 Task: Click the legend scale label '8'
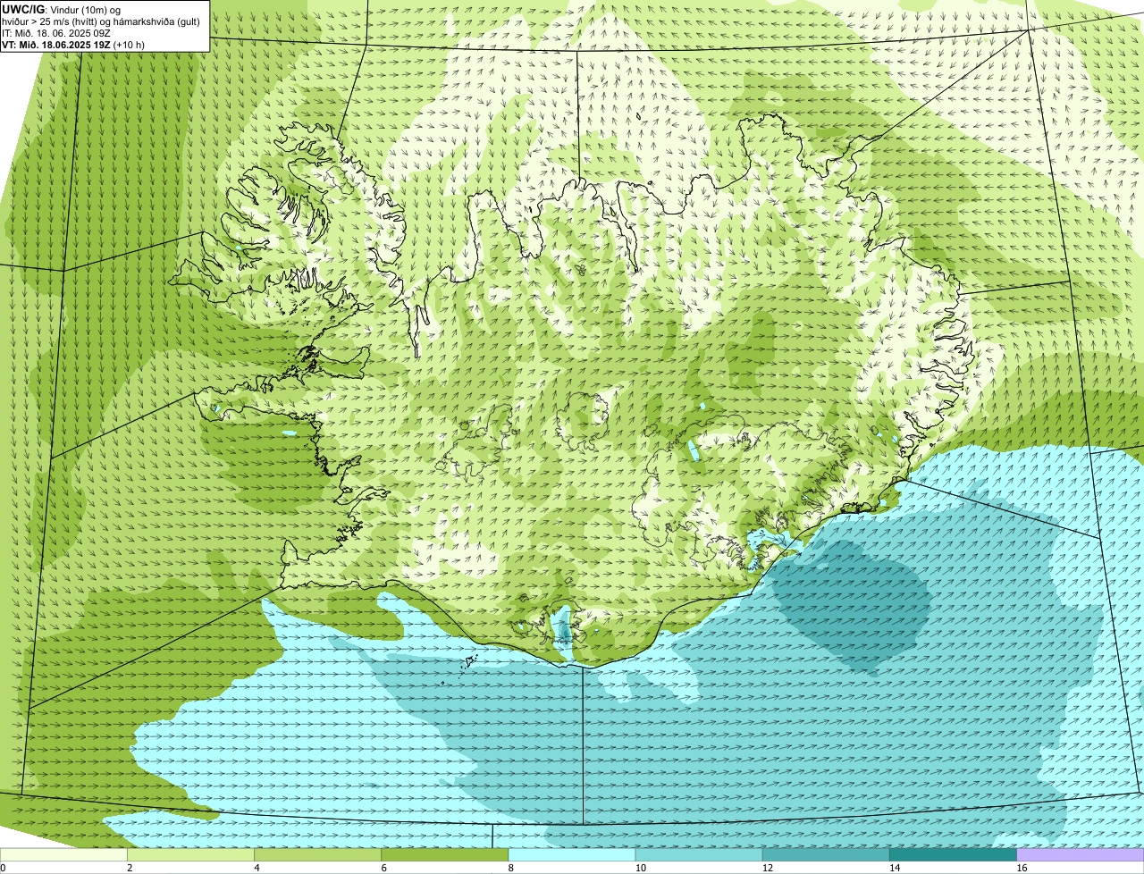point(510,868)
